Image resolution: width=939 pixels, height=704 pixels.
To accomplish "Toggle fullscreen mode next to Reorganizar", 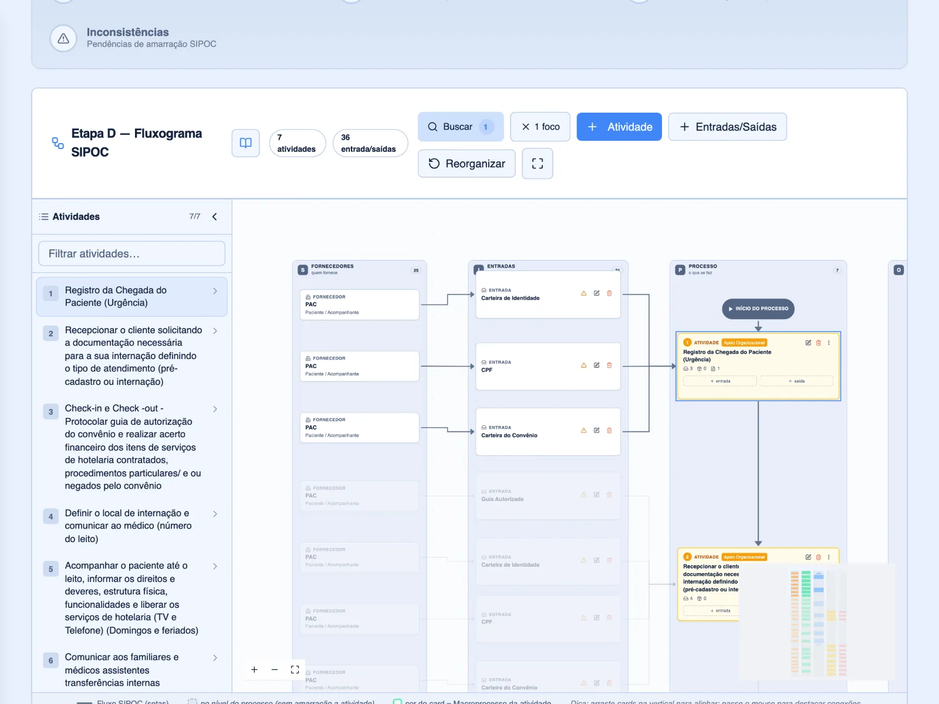I will click(538, 164).
